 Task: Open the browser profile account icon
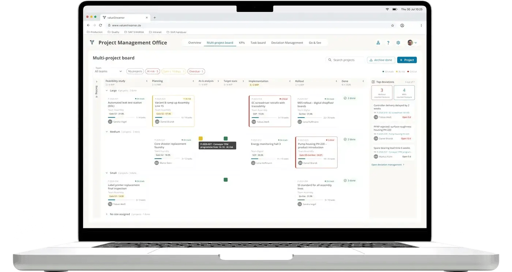pos(402,26)
